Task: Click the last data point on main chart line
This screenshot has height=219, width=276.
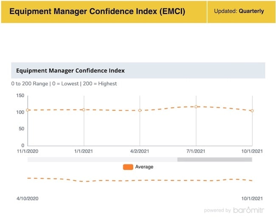Action: 252,111
